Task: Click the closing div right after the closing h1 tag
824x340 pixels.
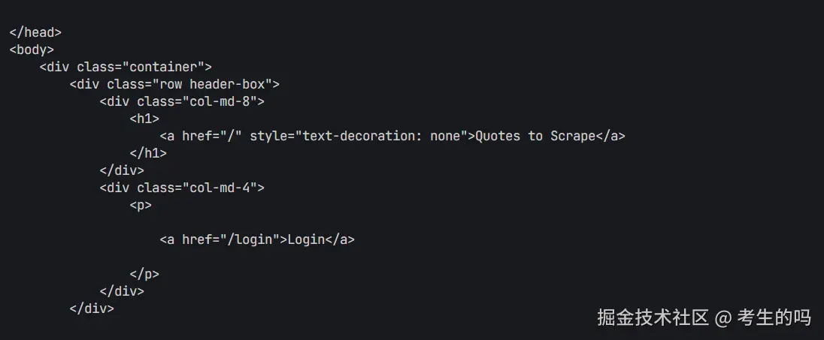Action: tap(121, 170)
